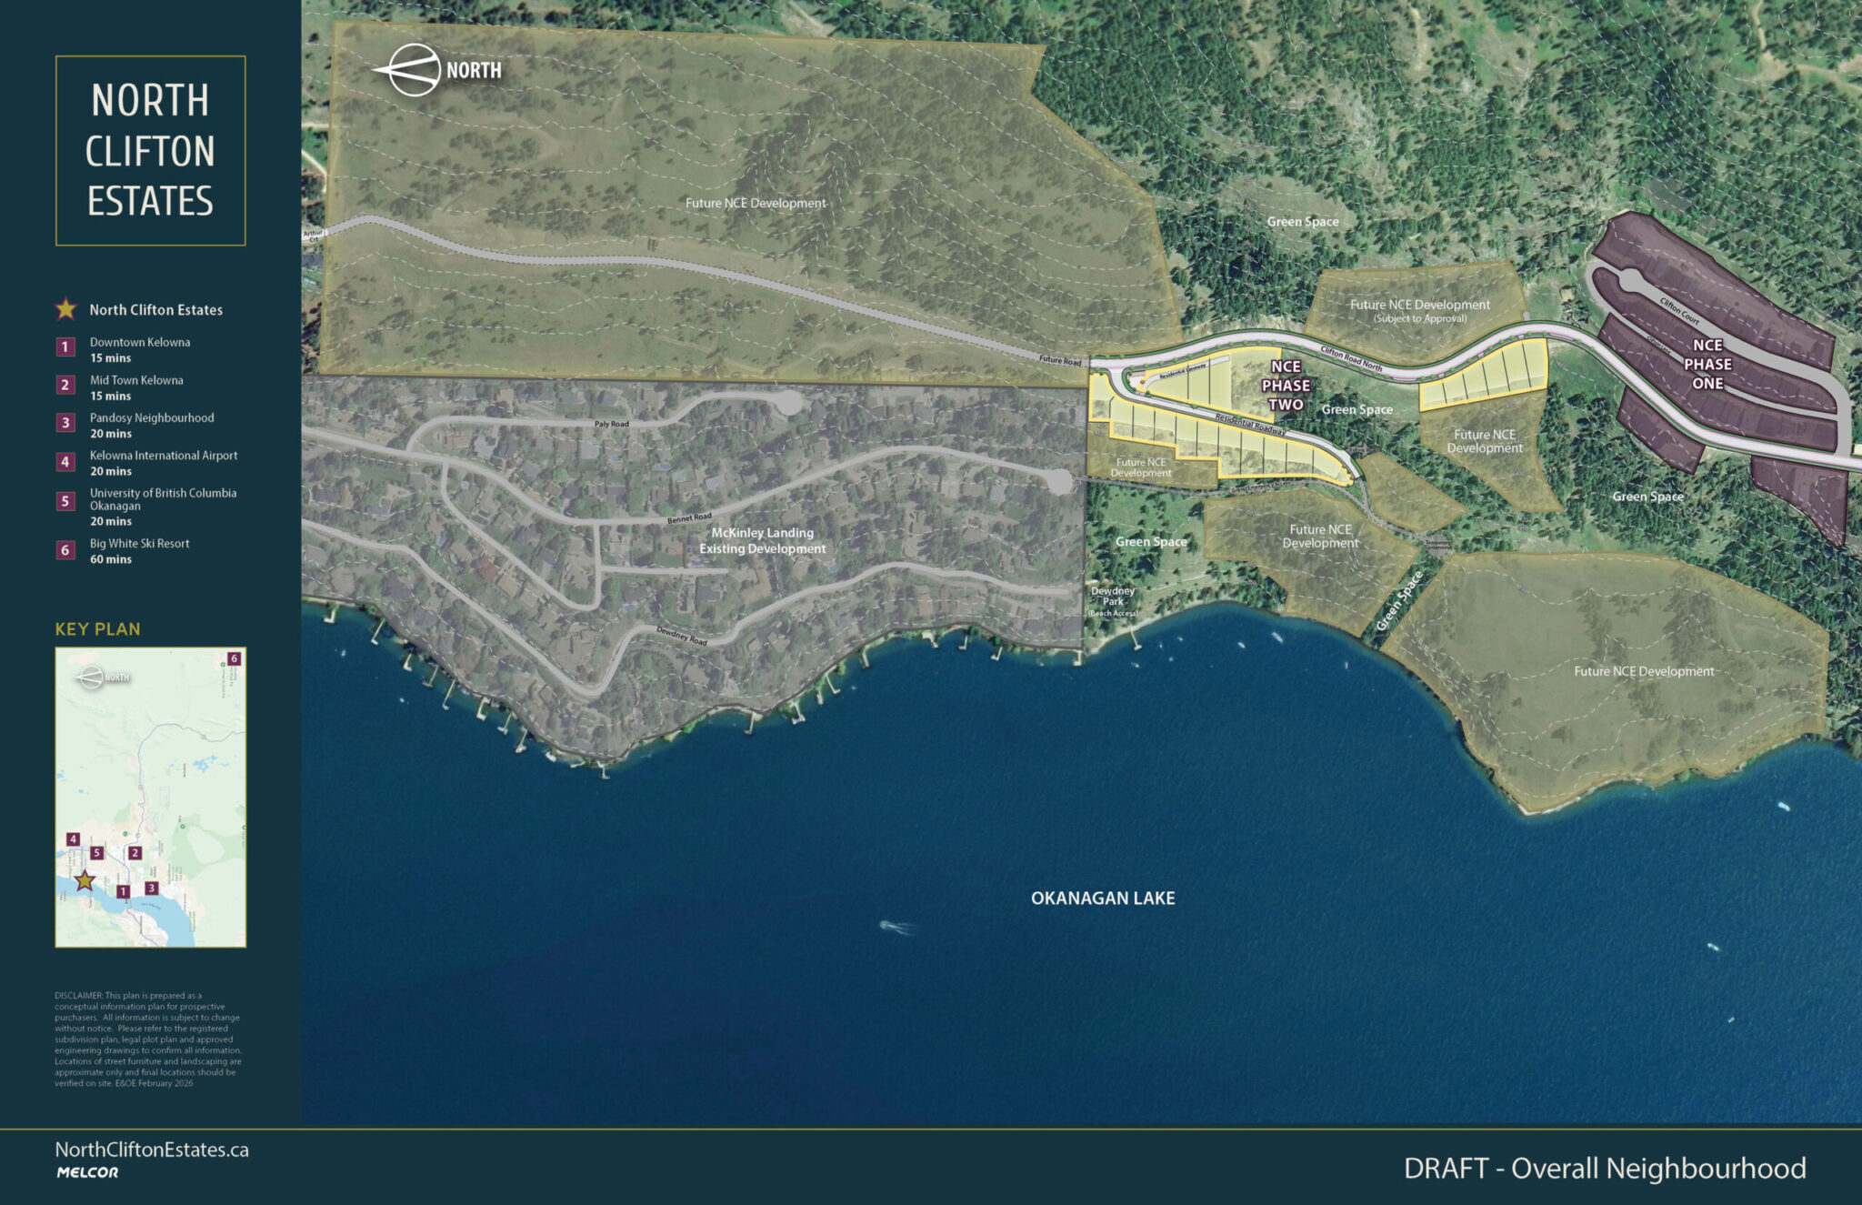The height and width of the screenshot is (1205, 1862).
Task: Click the Dewdney Park beach access label
Action: click(1113, 601)
